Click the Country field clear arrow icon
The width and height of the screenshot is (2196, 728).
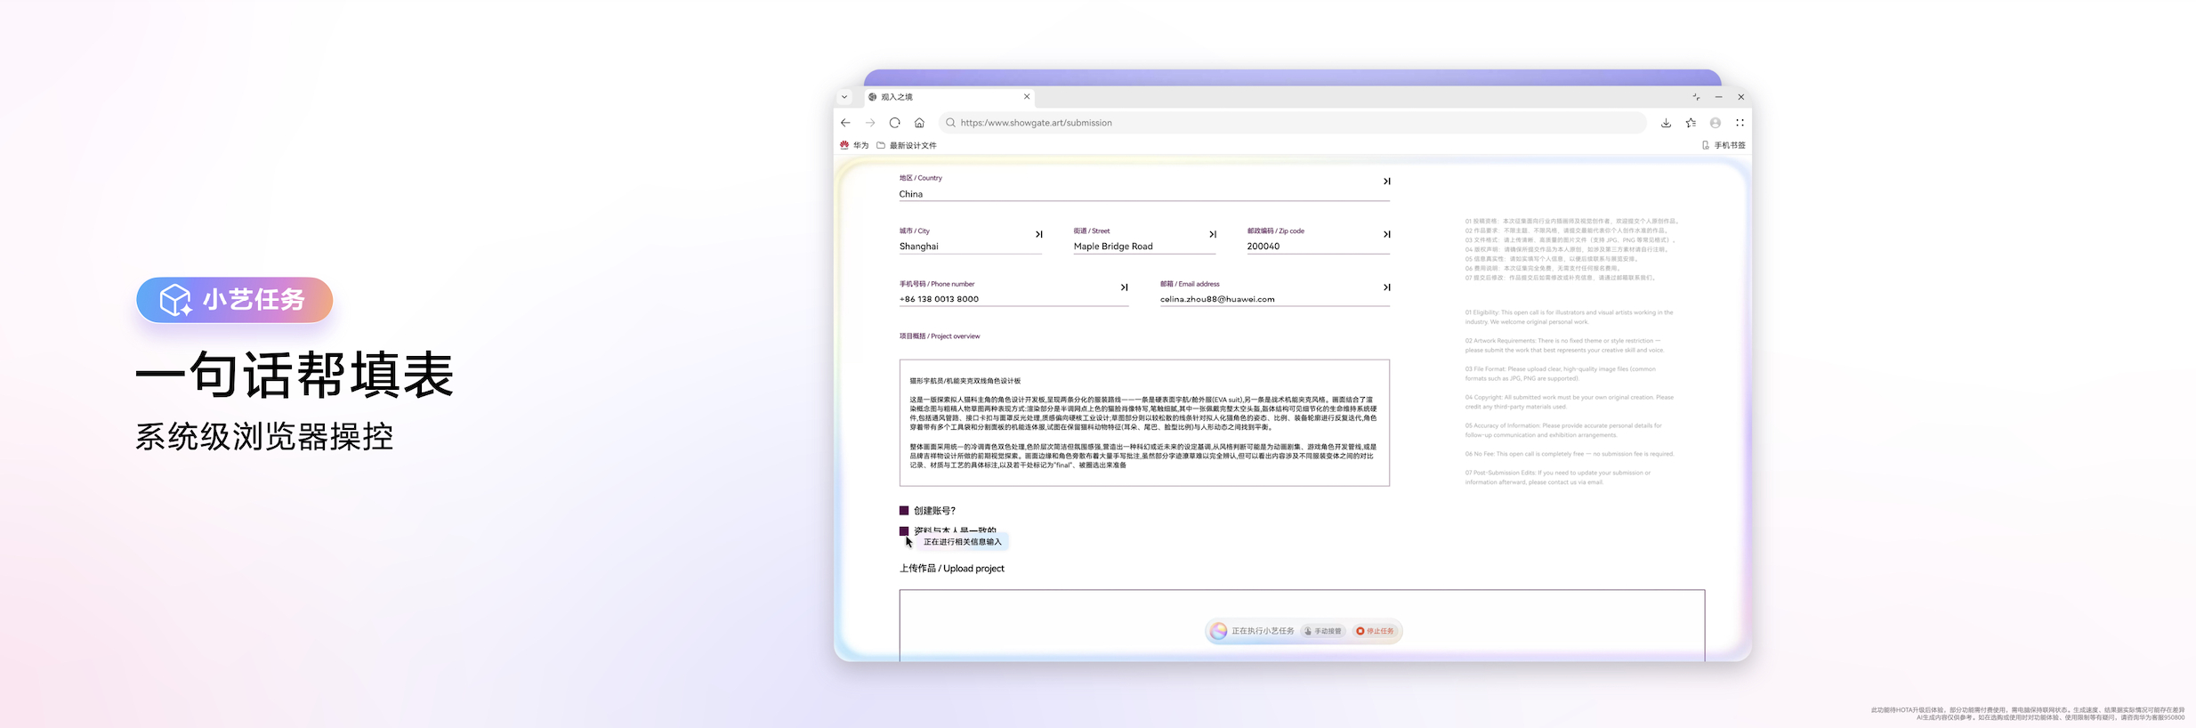click(1386, 182)
